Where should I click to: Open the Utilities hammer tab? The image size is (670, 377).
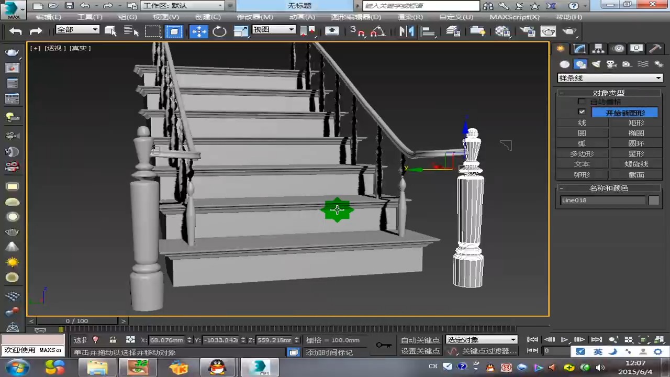coord(655,49)
